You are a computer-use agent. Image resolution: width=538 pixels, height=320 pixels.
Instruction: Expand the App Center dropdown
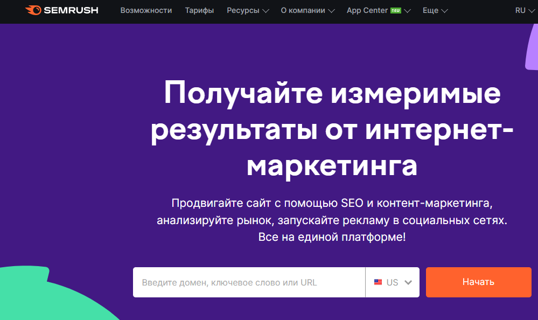coord(379,11)
